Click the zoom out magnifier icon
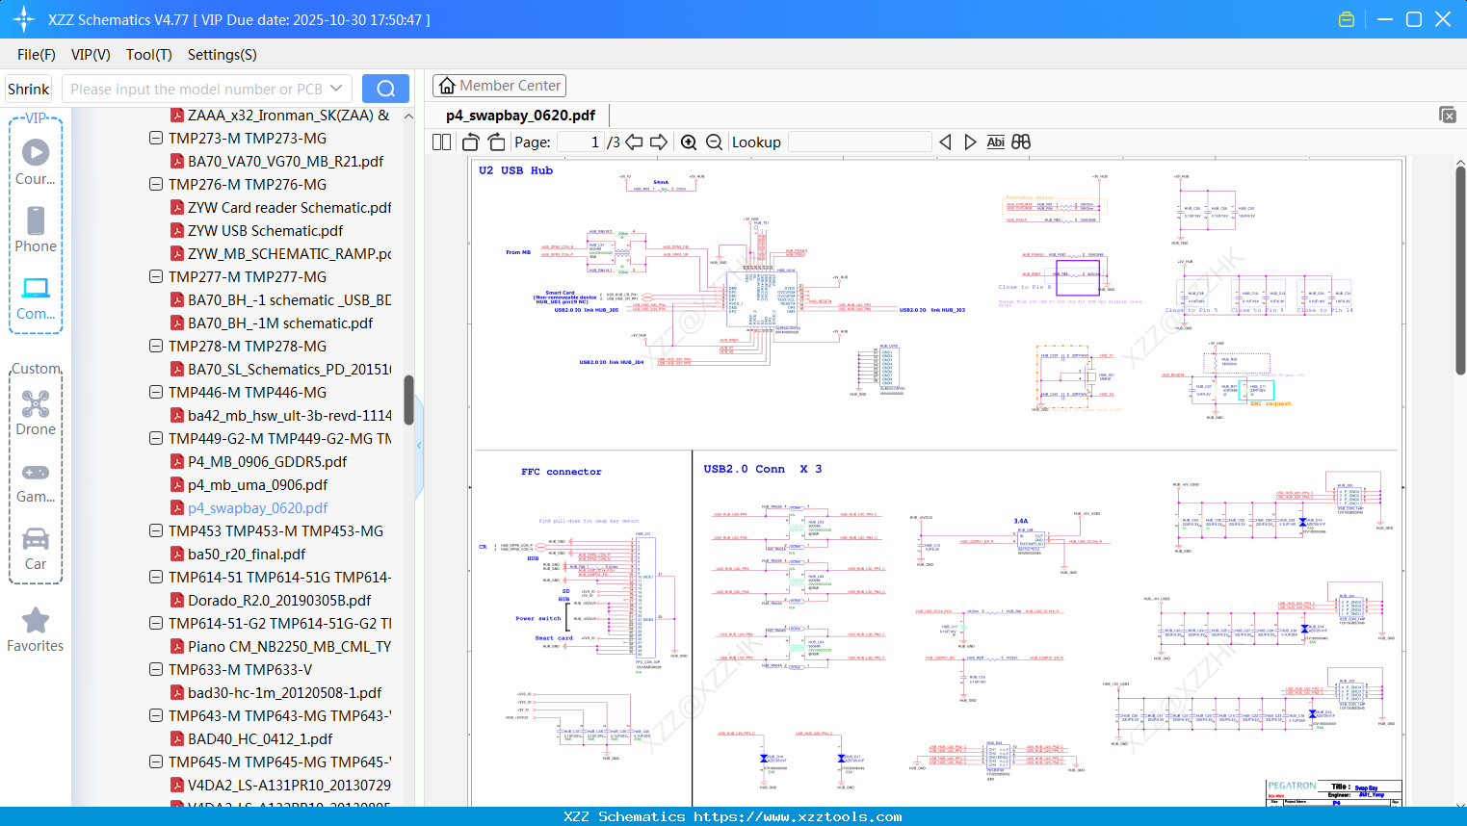The height and width of the screenshot is (826, 1467). [714, 142]
